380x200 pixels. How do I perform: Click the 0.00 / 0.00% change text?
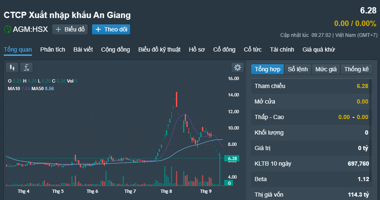tap(355, 23)
